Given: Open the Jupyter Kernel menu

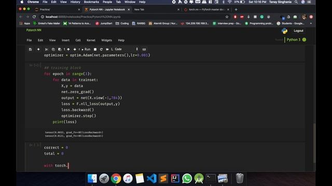Looking at the screenshot, I should (91, 40).
